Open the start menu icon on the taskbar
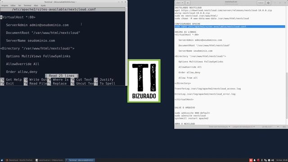Viewport: 288px width, 162px height. pyautogui.click(x=2, y=160)
